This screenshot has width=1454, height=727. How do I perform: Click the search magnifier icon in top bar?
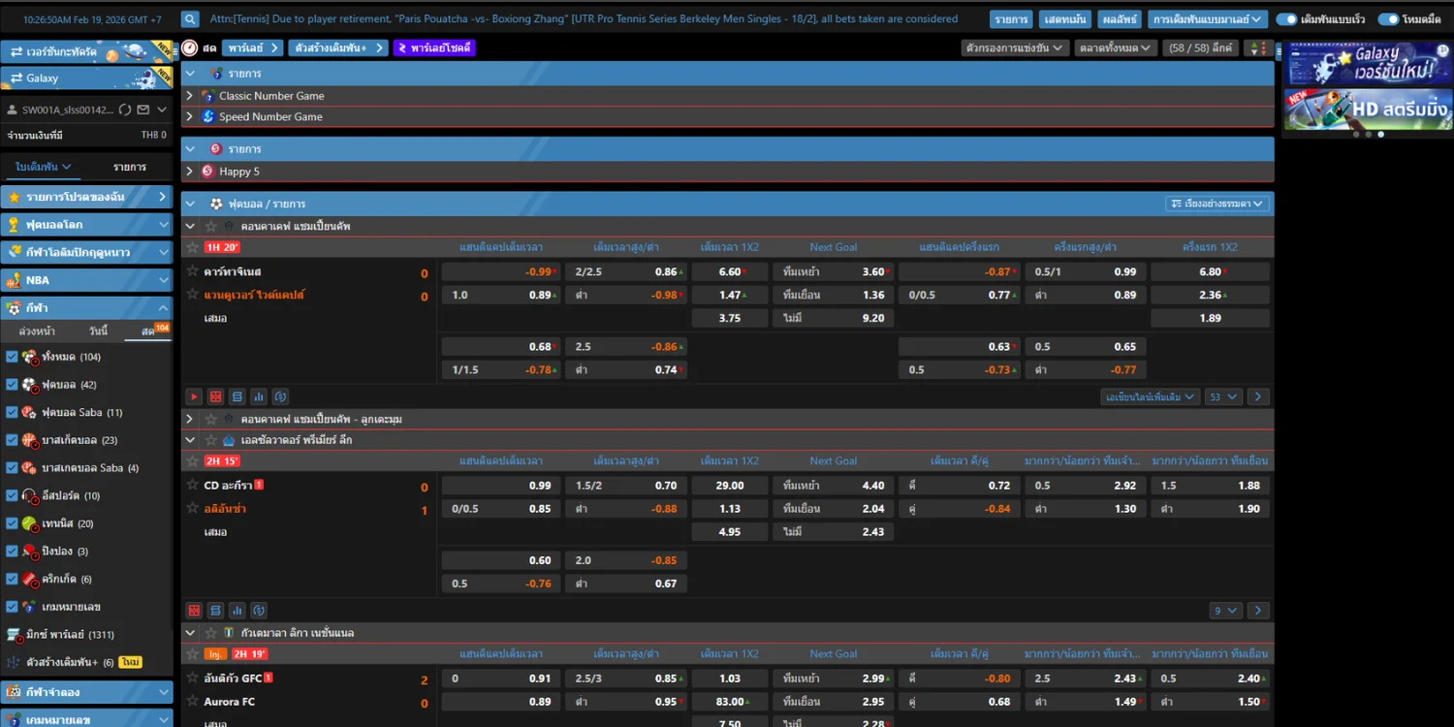pos(190,19)
